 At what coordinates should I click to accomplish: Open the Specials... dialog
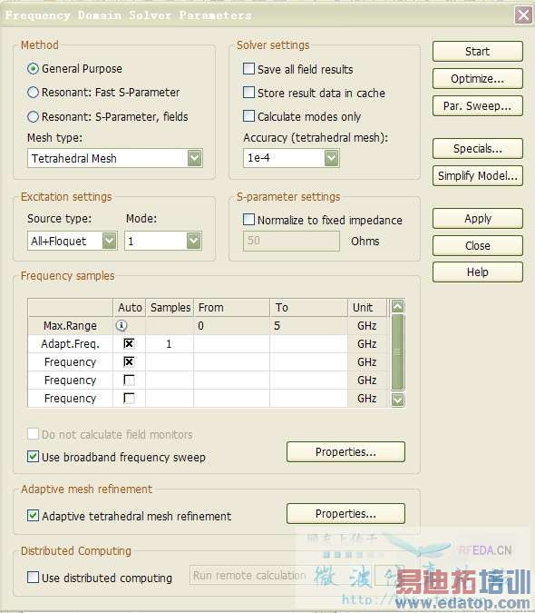477,149
